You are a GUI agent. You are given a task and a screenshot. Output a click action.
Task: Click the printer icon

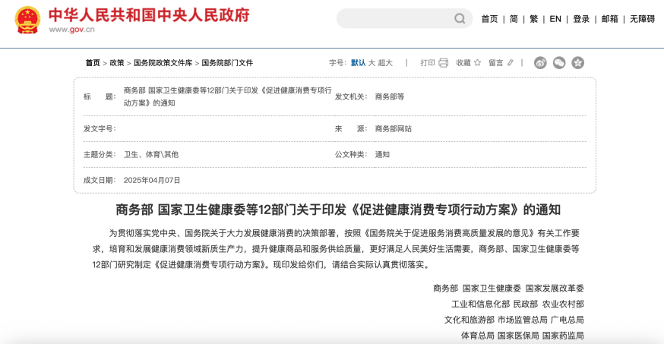pyautogui.click(x=443, y=63)
